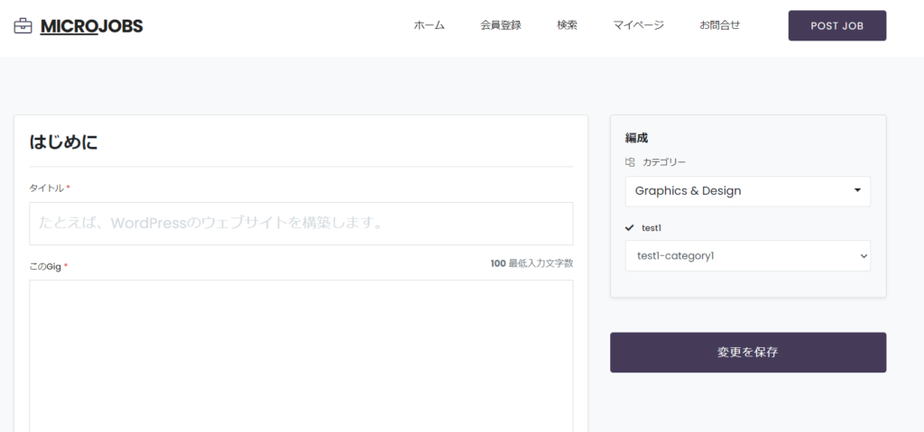Navigate to マイページ menu item

coord(638,25)
